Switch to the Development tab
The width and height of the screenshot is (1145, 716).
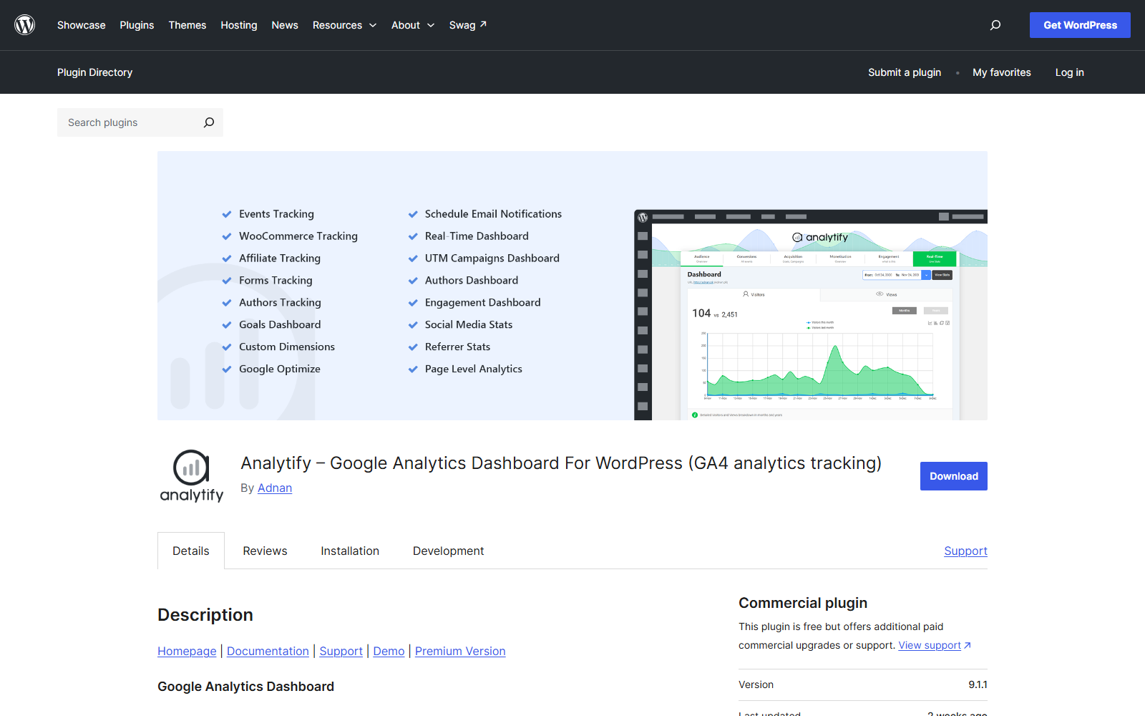[x=449, y=551]
